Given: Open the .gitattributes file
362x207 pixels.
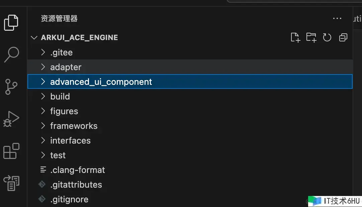Looking at the screenshot, I should 76,185.
